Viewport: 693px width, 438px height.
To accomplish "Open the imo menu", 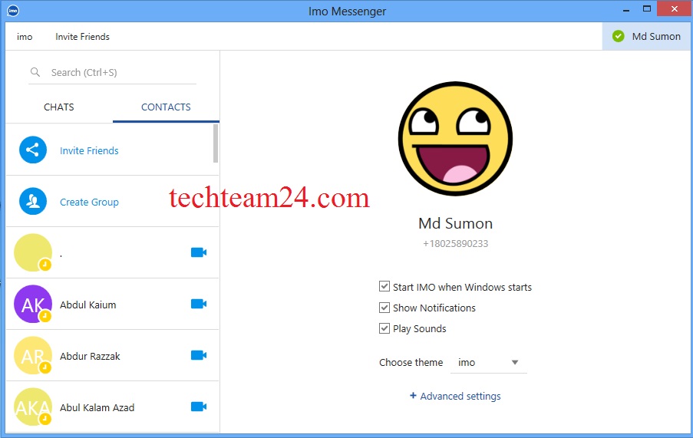I will [x=25, y=37].
